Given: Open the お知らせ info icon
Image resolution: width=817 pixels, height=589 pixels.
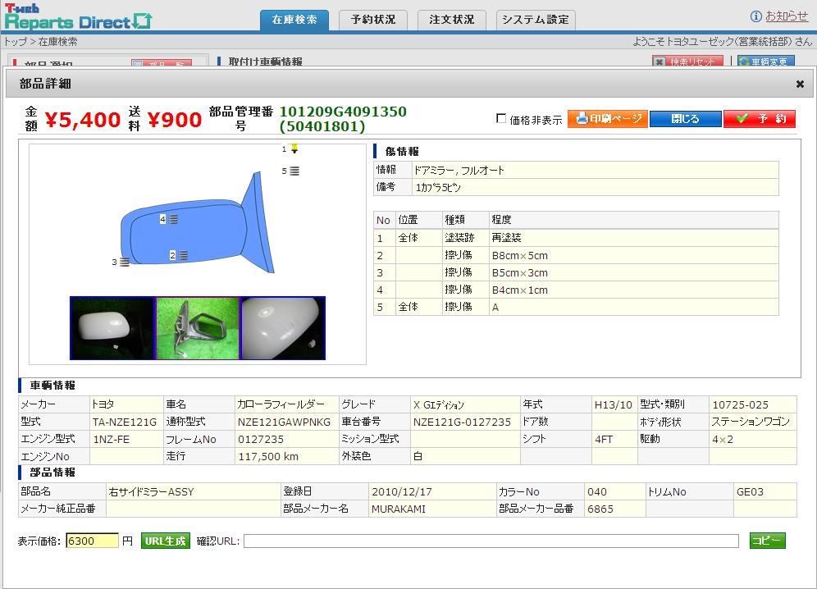Looking at the screenshot, I should point(755,16).
